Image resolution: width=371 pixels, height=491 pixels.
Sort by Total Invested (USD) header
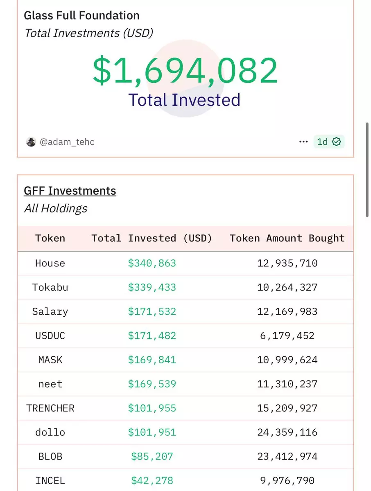pos(152,238)
